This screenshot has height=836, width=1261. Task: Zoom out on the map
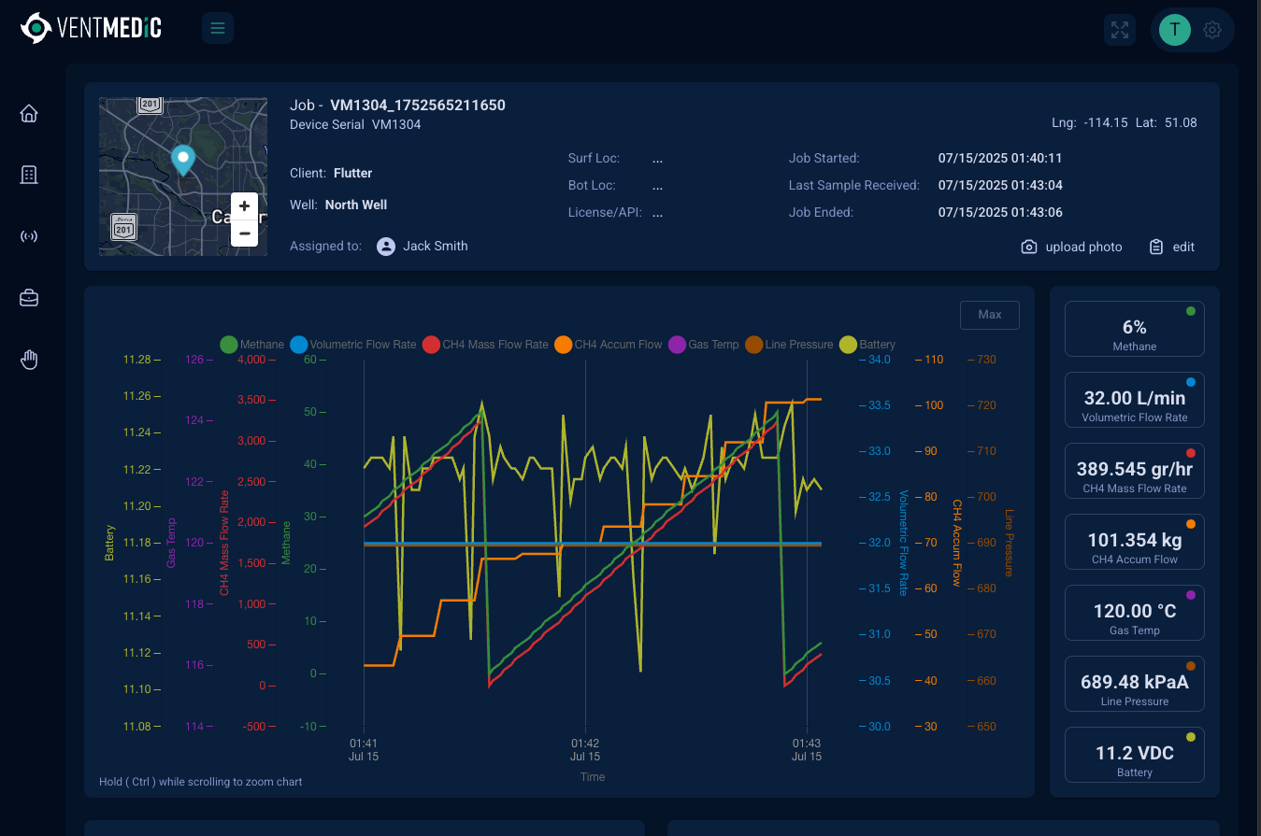pyautogui.click(x=244, y=234)
